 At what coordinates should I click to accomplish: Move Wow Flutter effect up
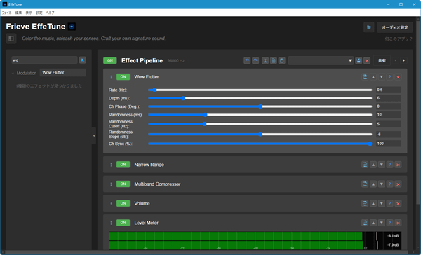coord(373,77)
